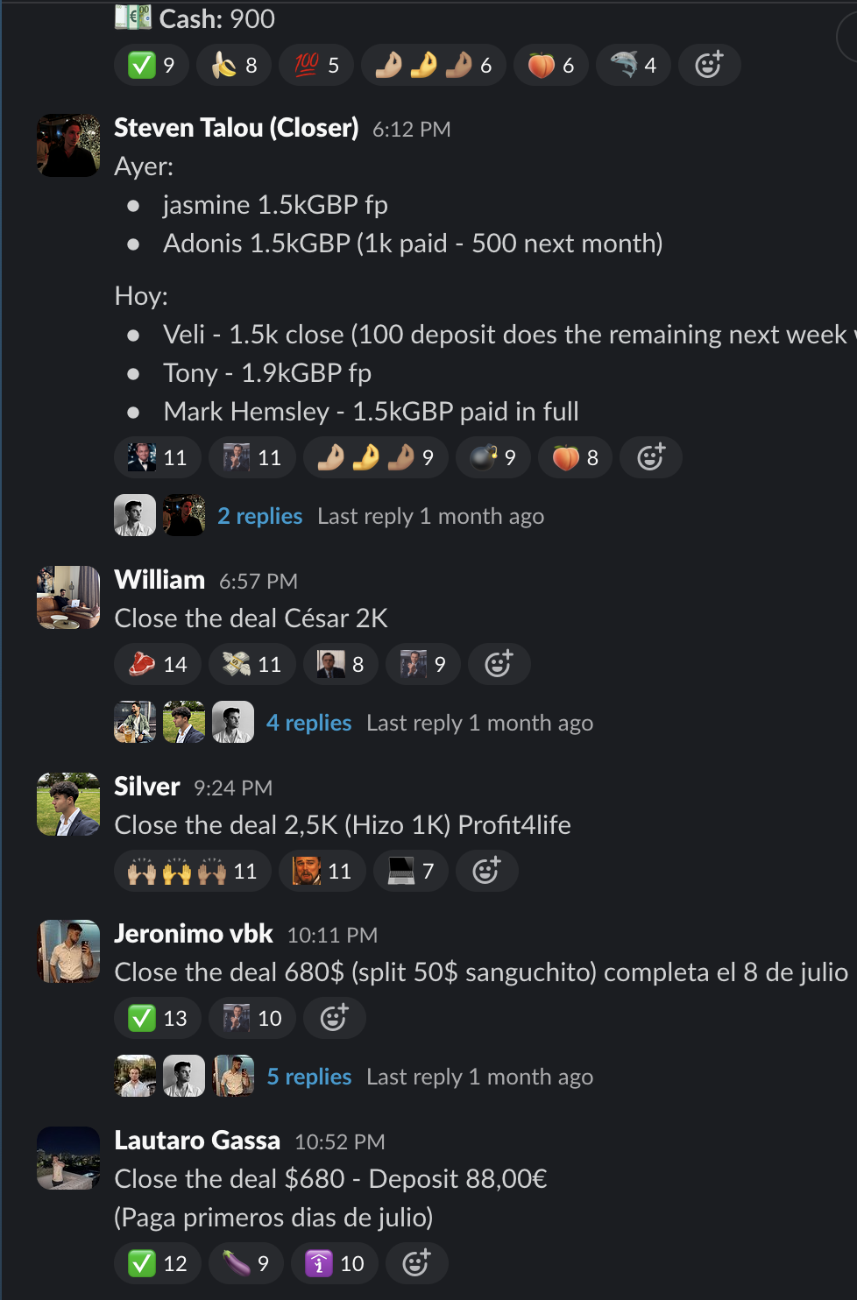The image size is (857, 1300).
Task: Add reaction on the Cash: 900 message
Action: [709, 65]
